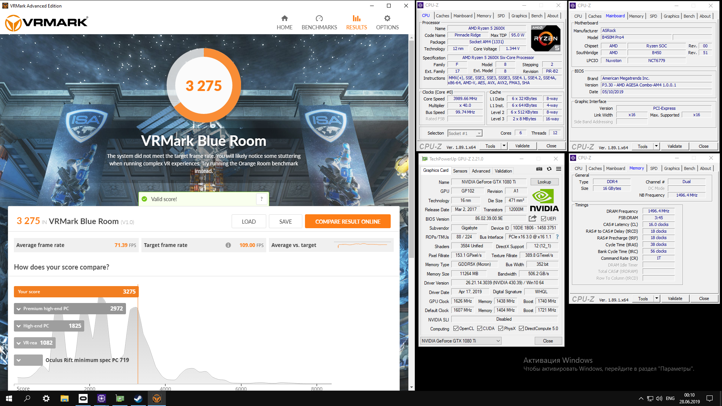
Task: Click COMPARE RESULT ONLINE button
Action: (347, 221)
